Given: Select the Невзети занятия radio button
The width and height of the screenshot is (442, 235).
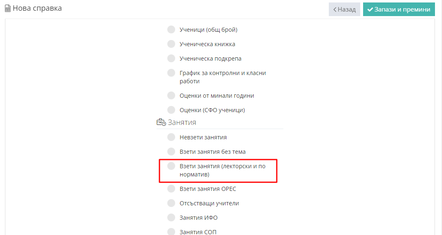Looking at the screenshot, I should 171,137.
